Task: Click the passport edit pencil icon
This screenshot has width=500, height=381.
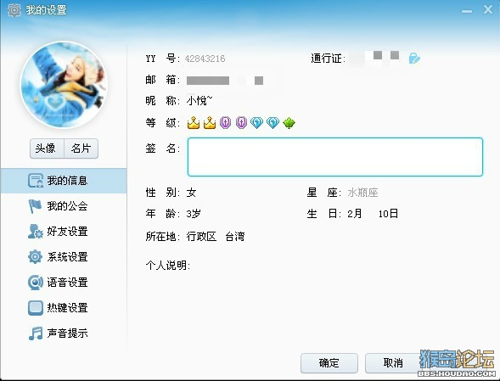Action: click(x=414, y=59)
